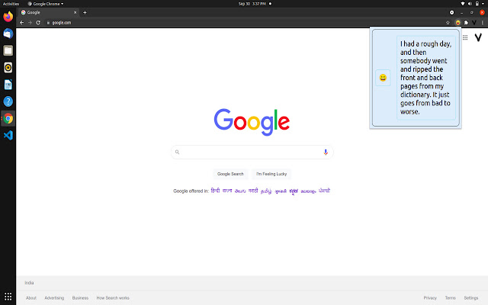Click the joke text in extension popup
This screenshot has width=488, height=305.
[425, 78]
